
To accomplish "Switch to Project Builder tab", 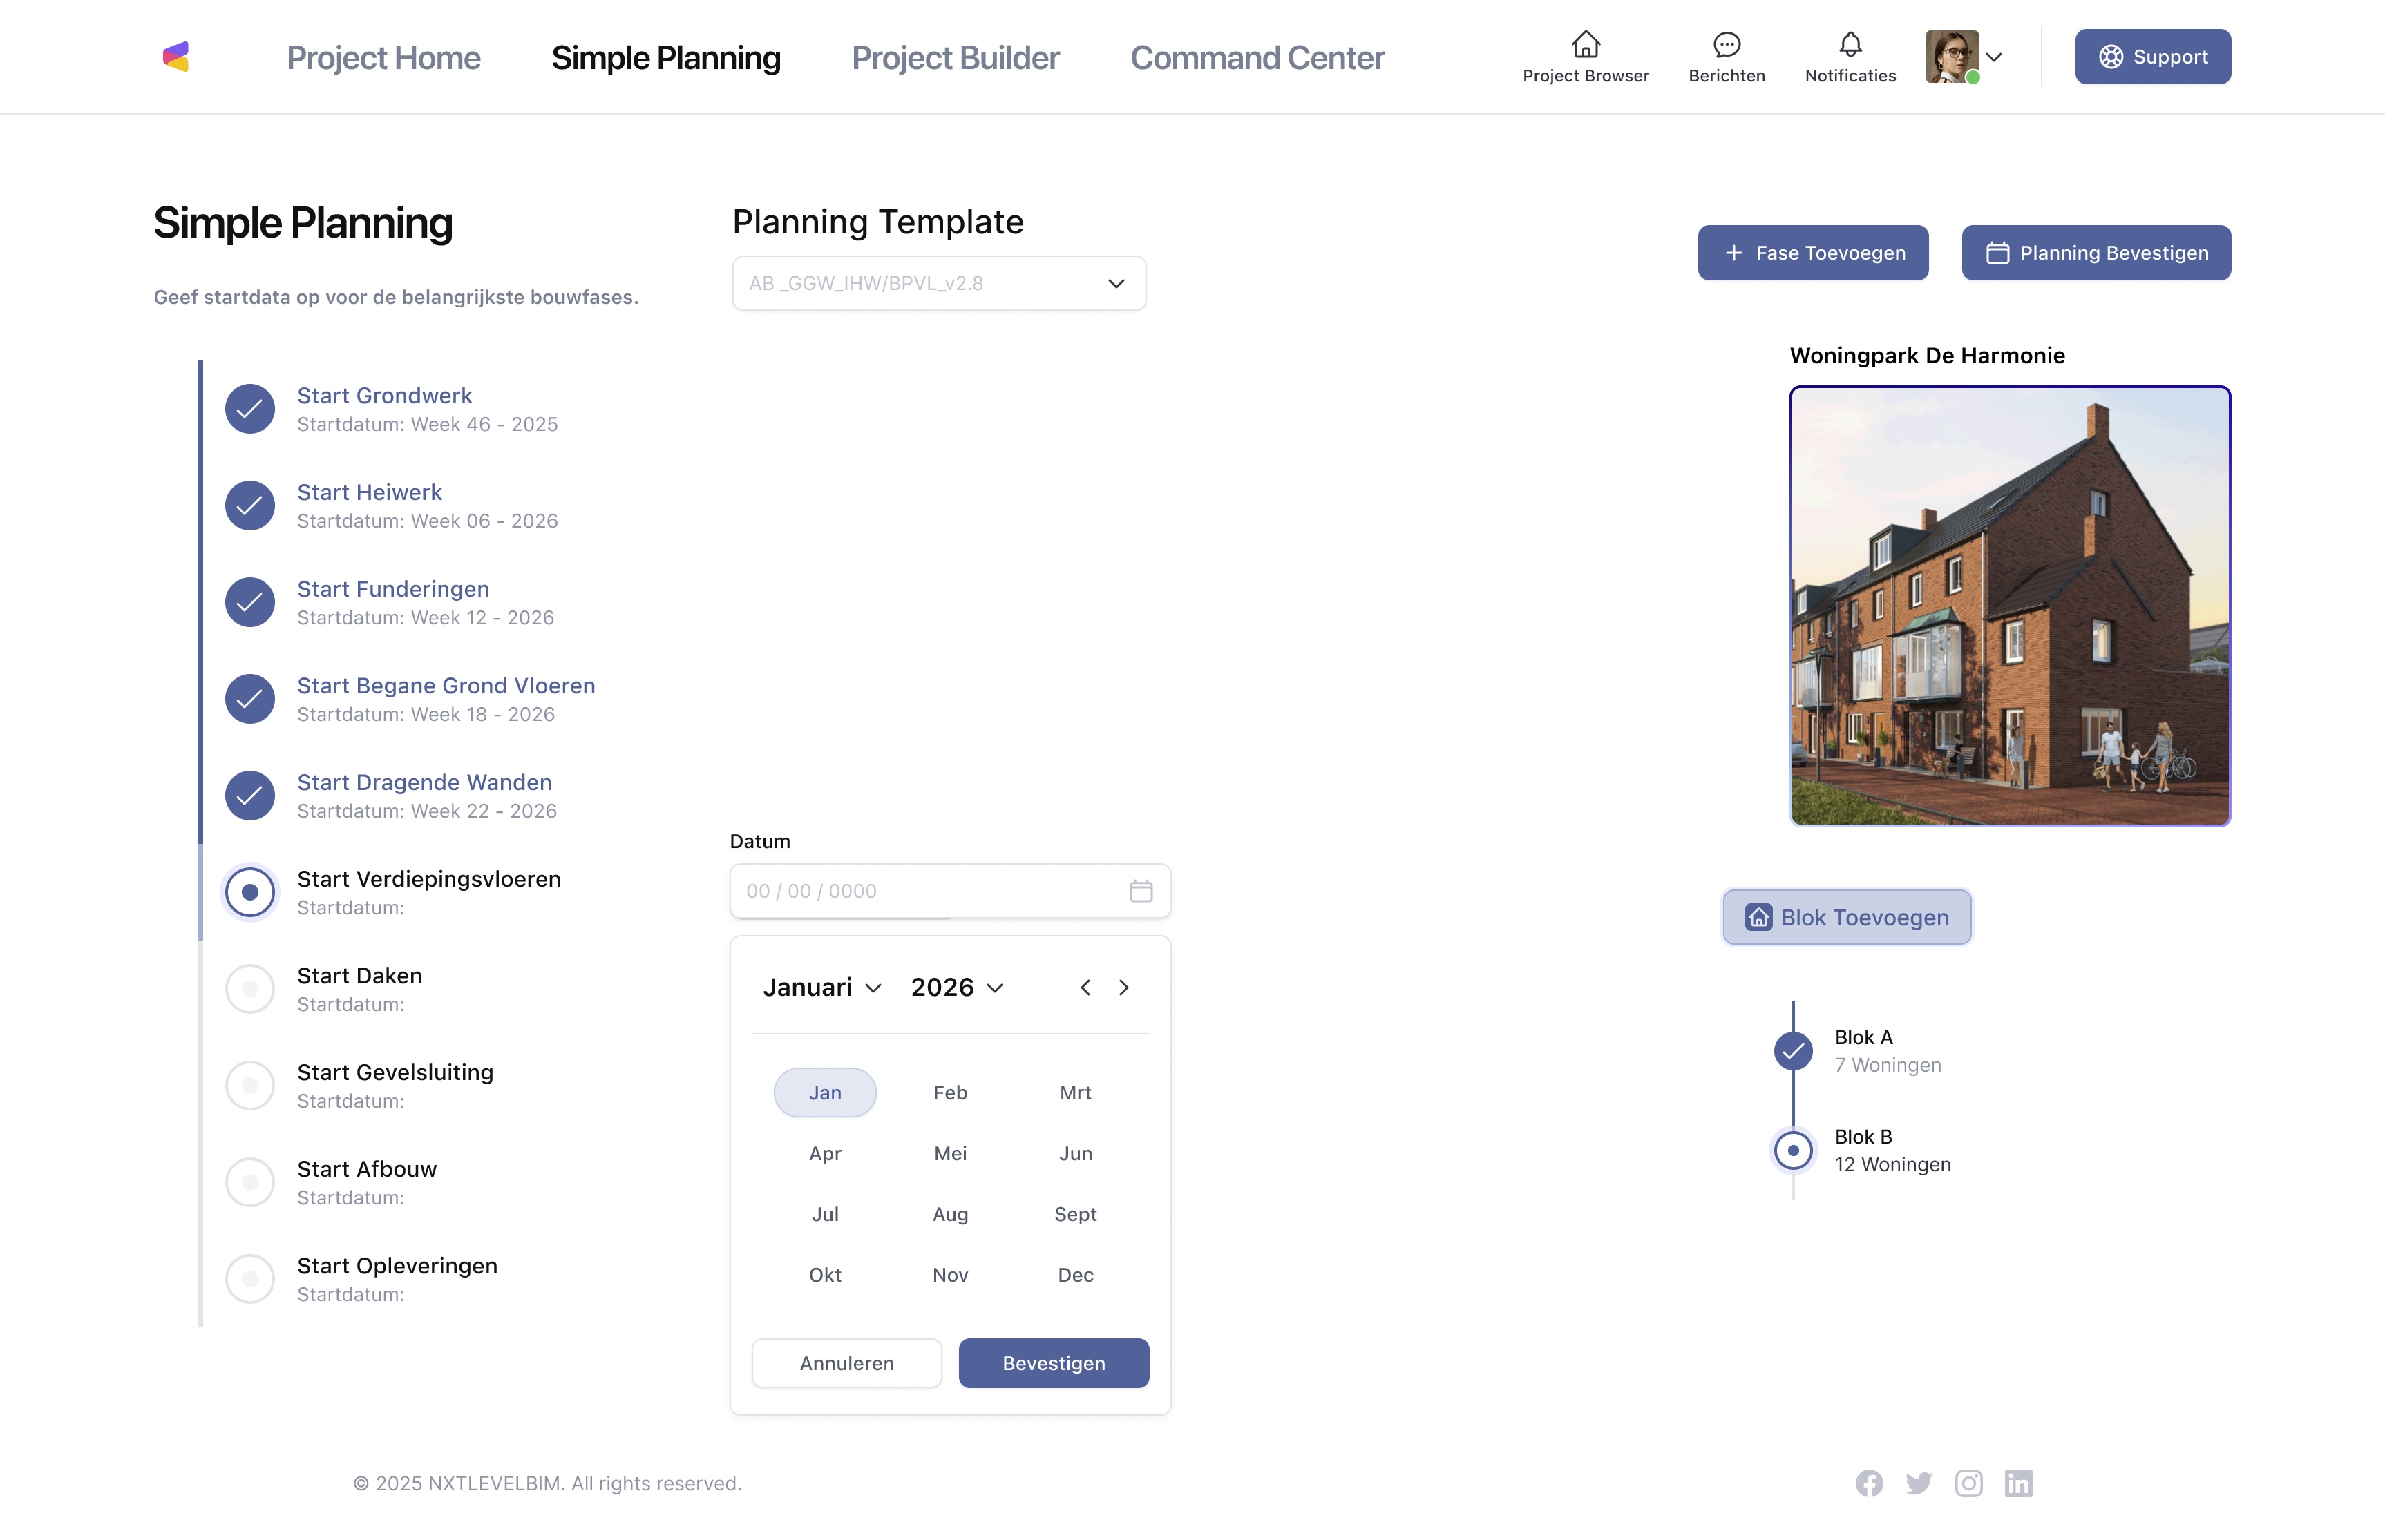I will click(954, 58).
